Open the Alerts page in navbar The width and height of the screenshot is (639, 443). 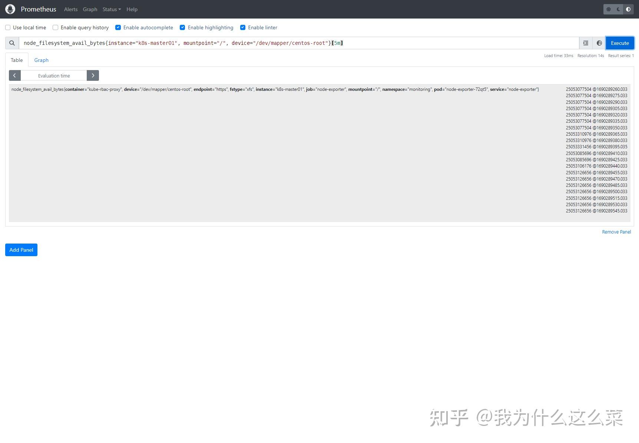71,9
